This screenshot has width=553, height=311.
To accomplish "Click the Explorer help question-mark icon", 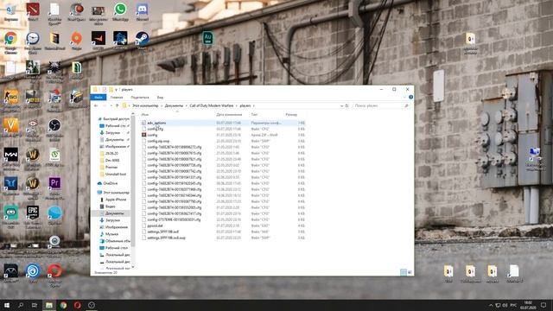I will point(411,97).
